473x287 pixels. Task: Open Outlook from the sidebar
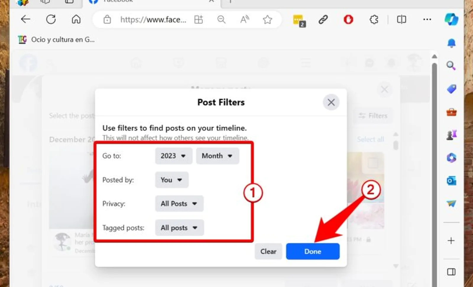click(x=451, y=180)
